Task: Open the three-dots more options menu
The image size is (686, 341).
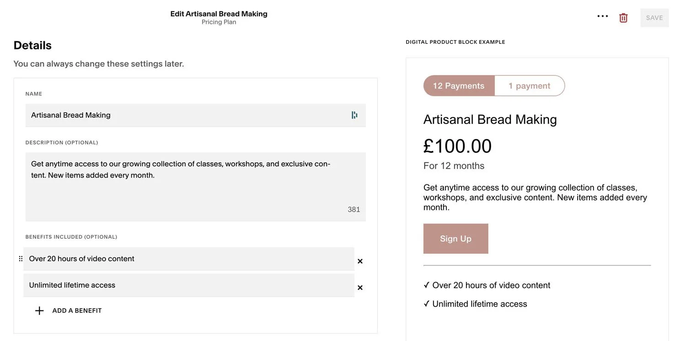Action: point(602,16)
